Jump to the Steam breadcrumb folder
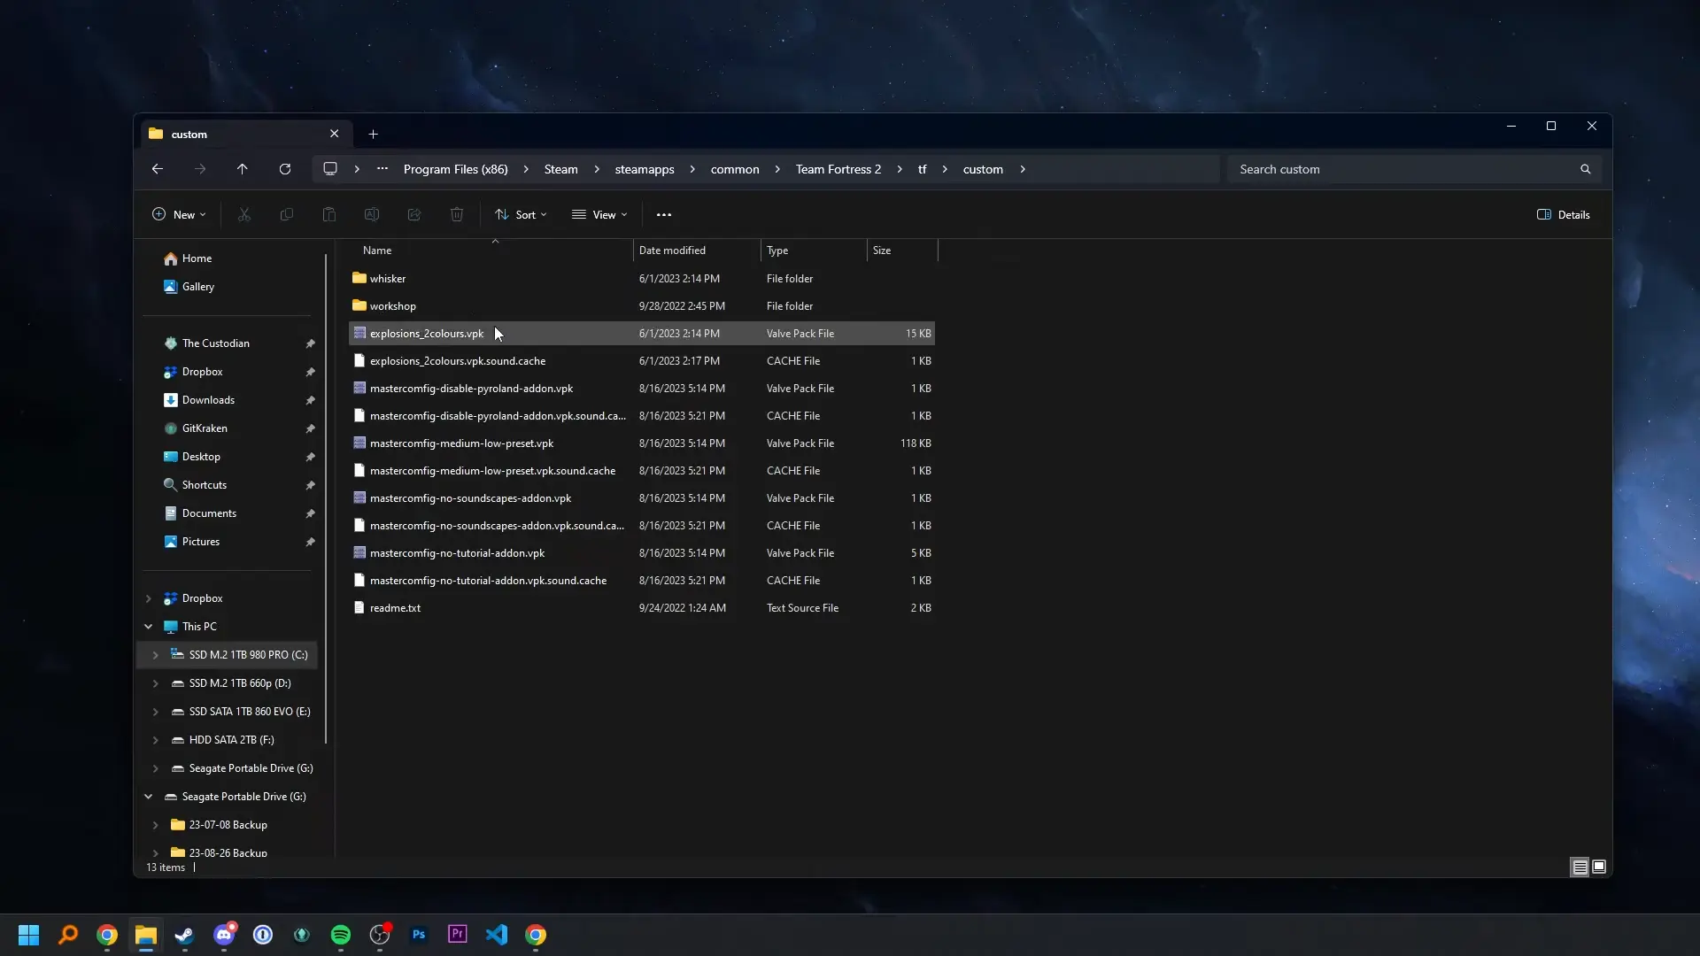Image resolution: width=1700 pixels, height=956 pixels. [x=560, y=169]
